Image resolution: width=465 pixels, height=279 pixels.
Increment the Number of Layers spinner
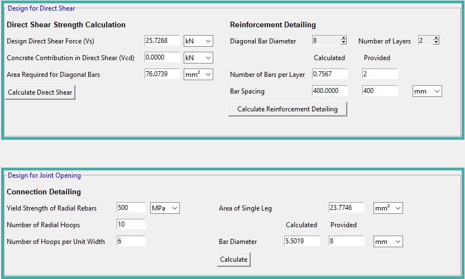click(436, 38)
